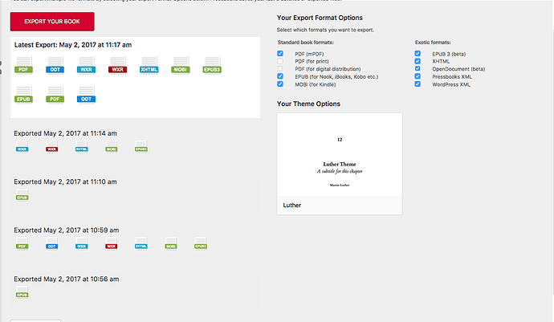Toggle the XHTML exotic format checkbox
This screenshot has width=554, height=322.
[418, 61]
